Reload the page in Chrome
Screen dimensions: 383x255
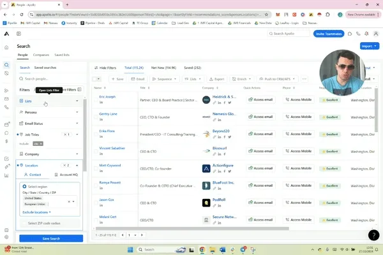point(22,15)
